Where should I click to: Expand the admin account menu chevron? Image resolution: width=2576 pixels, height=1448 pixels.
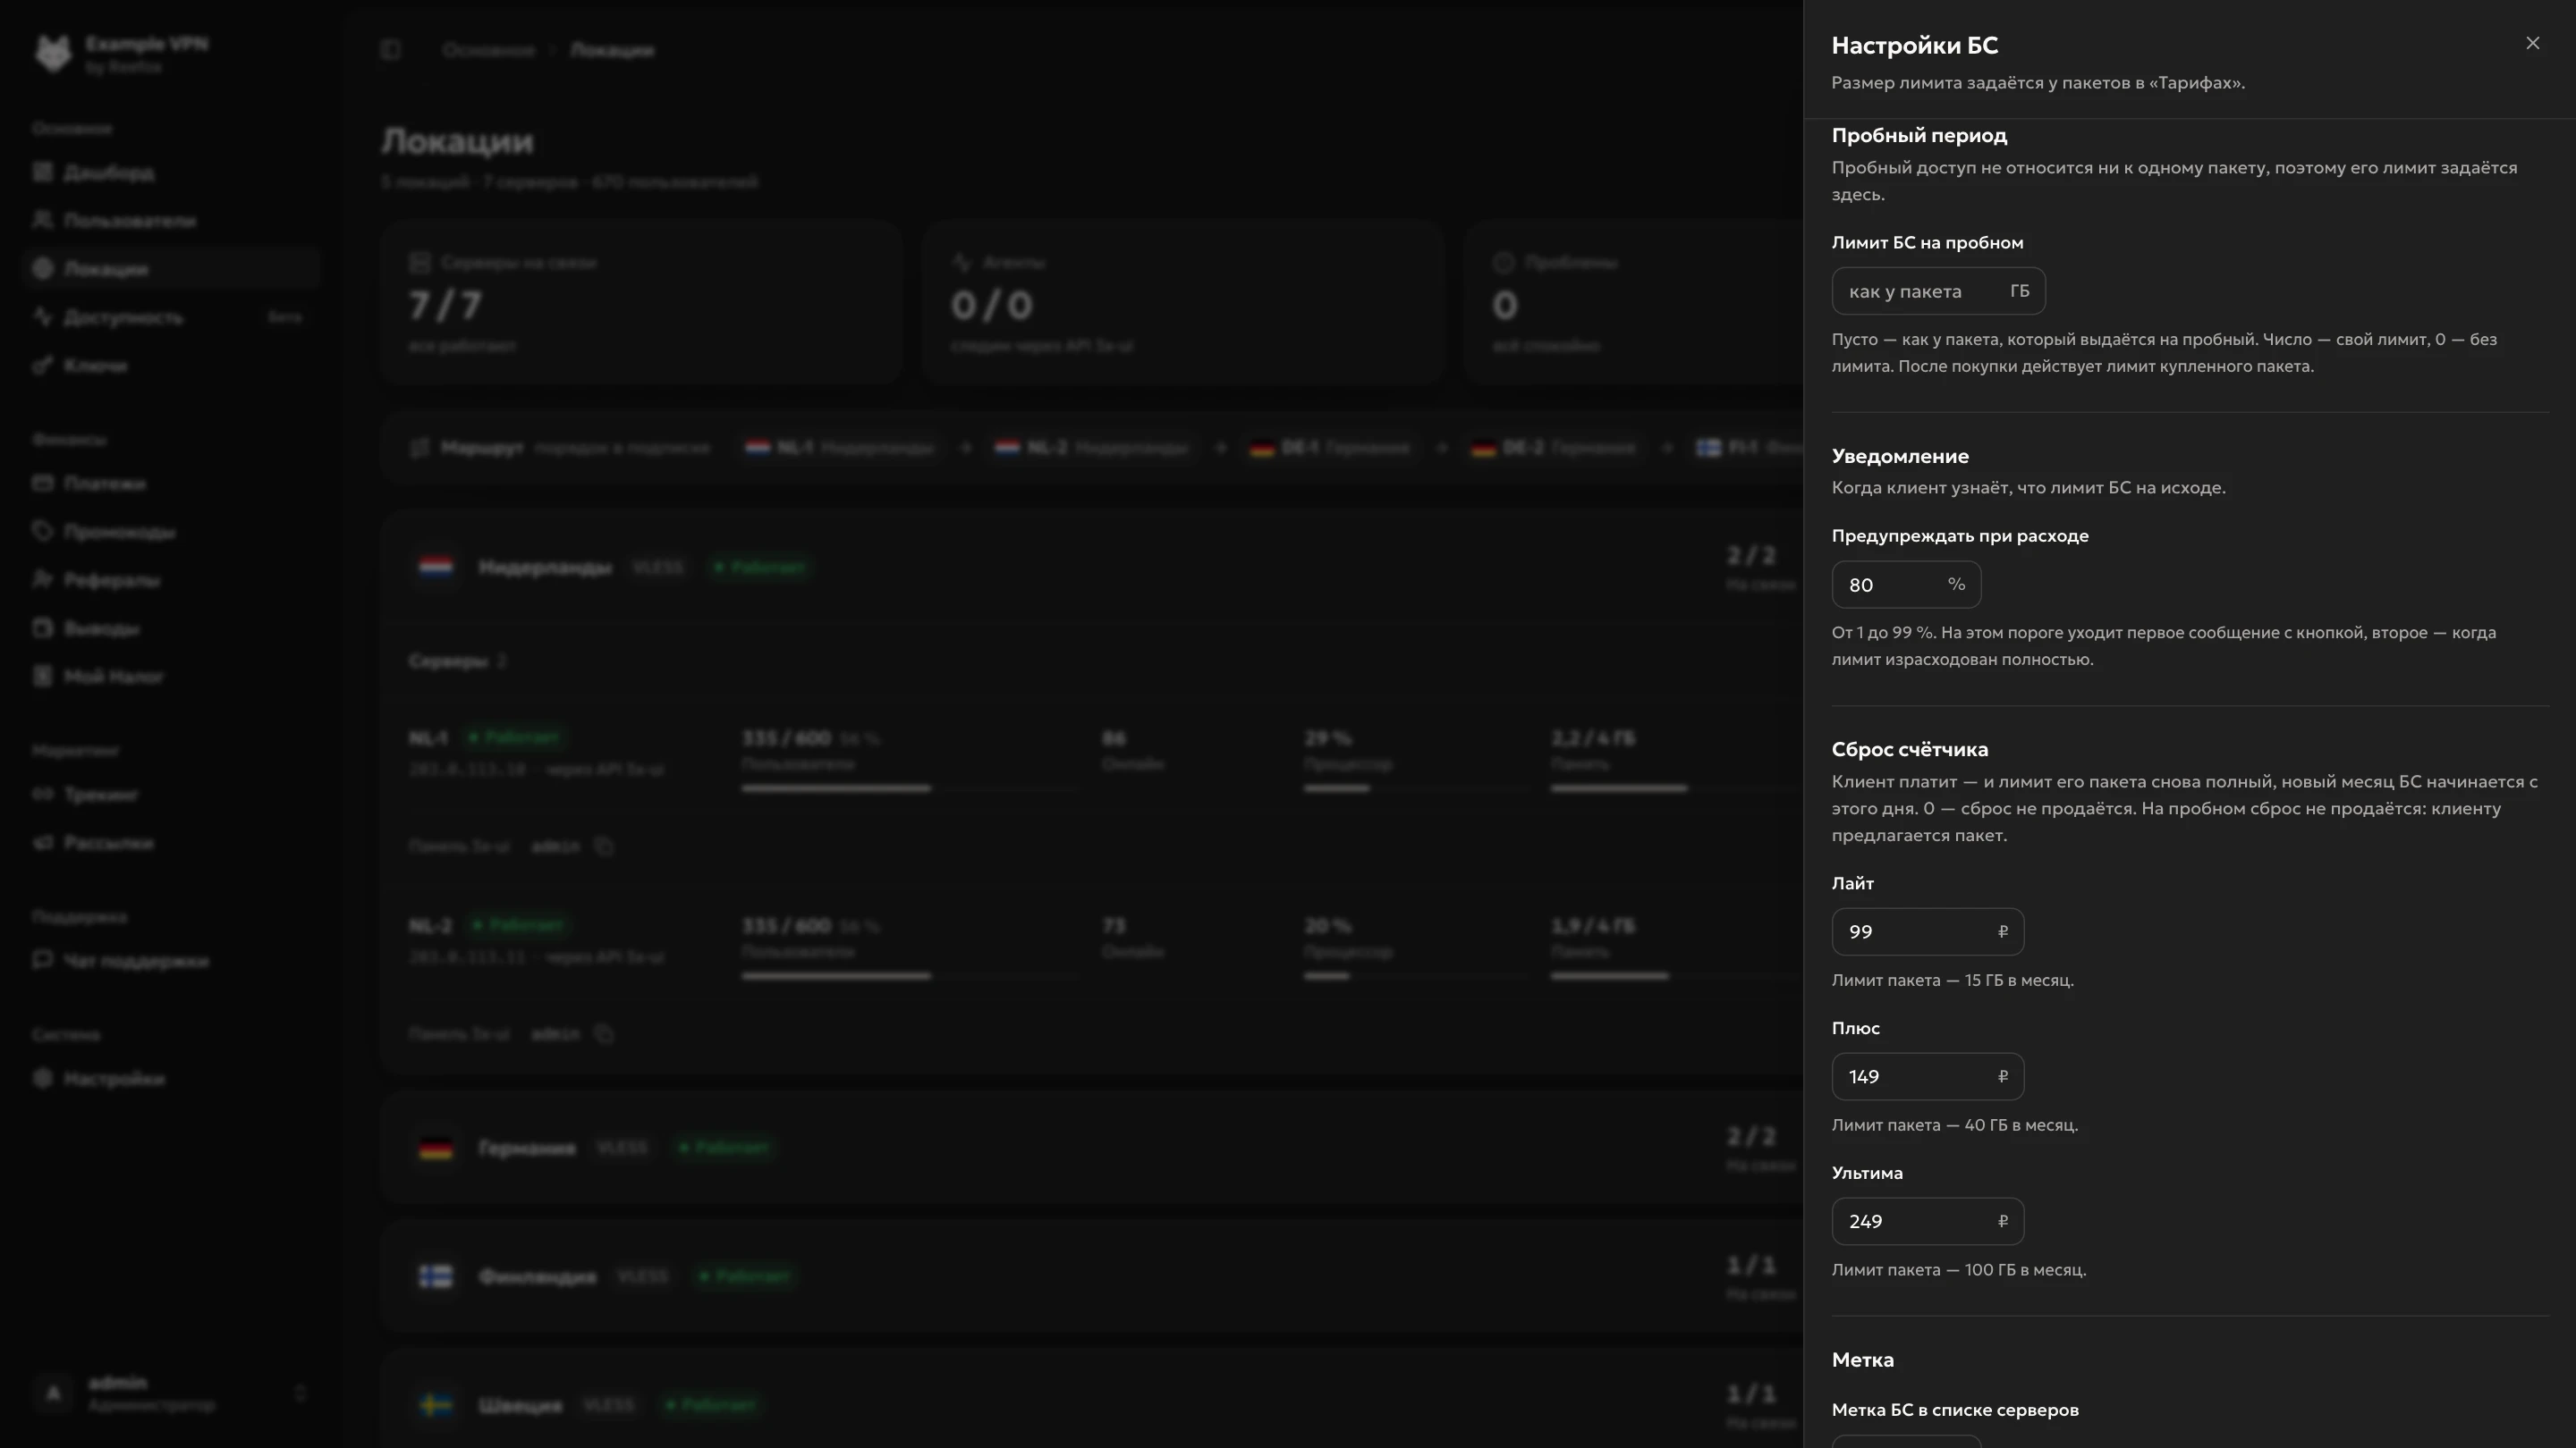tap(300, 1393)
